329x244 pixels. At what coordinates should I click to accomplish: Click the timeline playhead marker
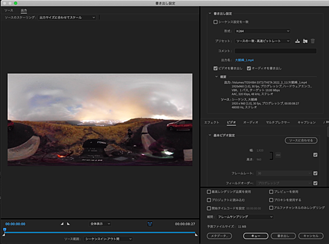coord(4,229)
